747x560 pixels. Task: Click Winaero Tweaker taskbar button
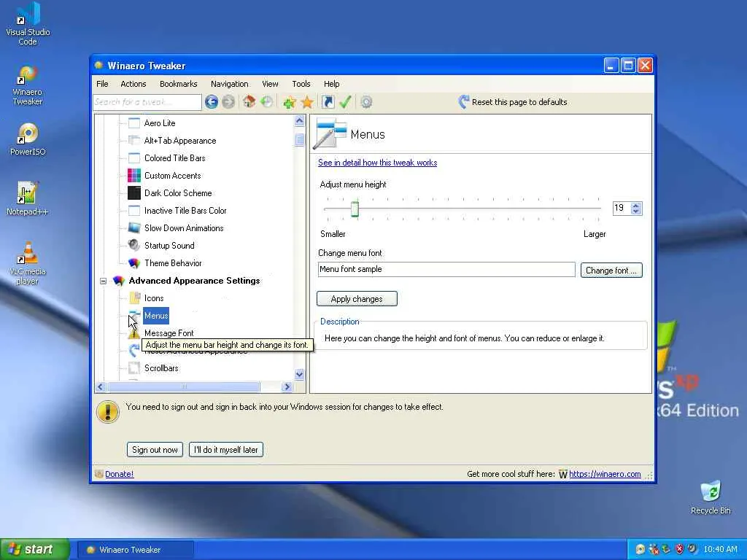136,550
